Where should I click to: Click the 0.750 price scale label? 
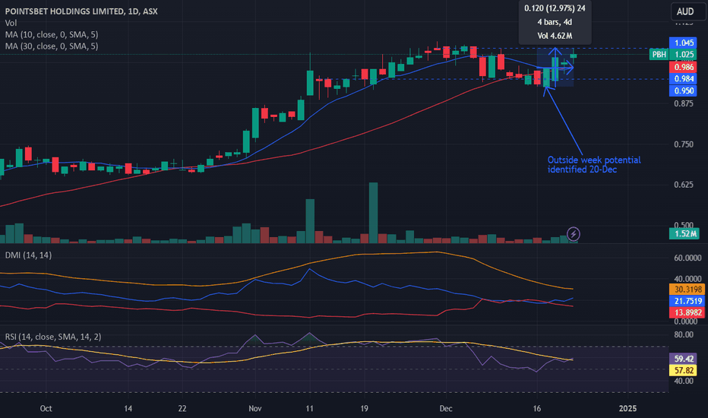click(683, 144)
